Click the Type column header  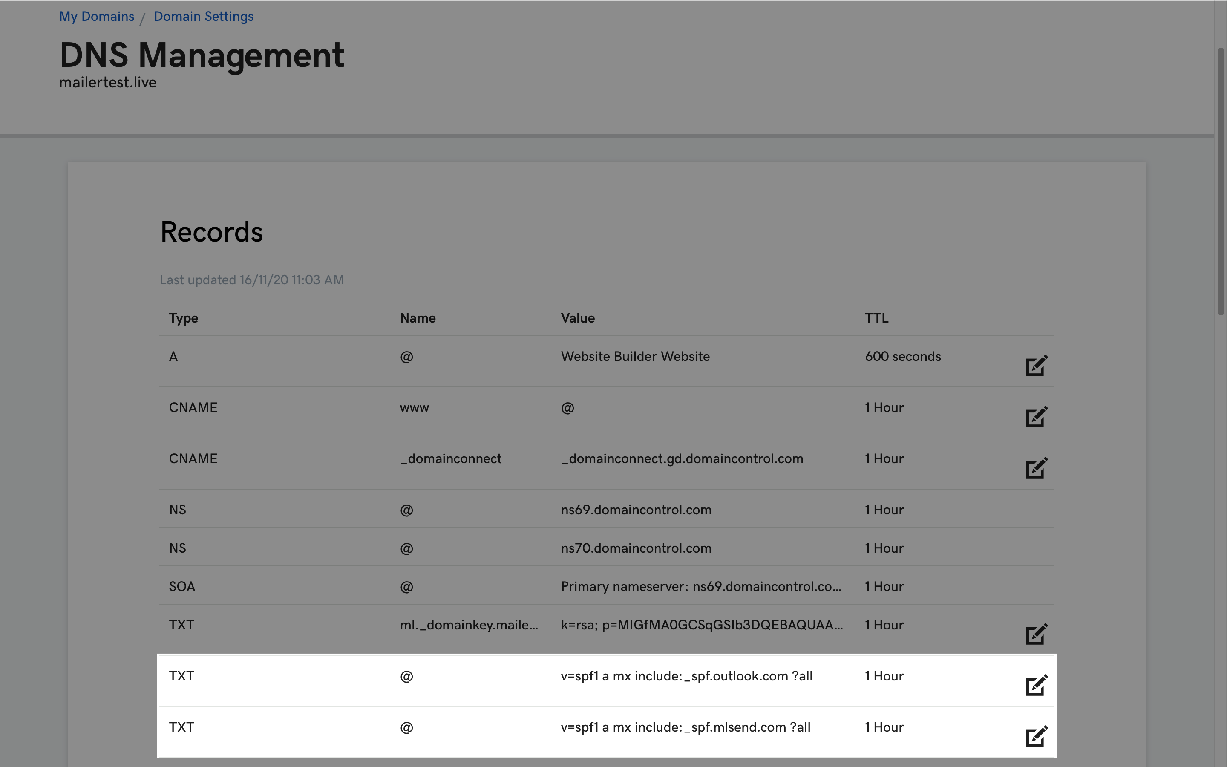183,318
